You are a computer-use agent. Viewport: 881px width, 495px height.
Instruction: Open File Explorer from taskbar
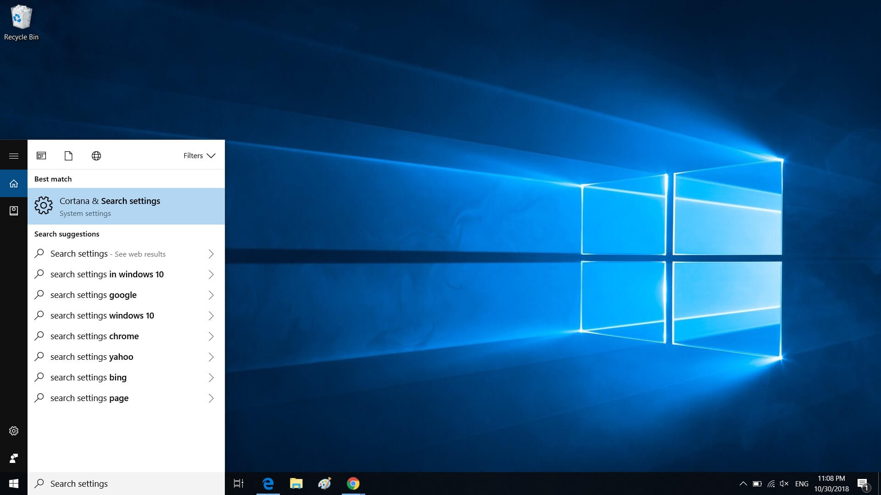pyautogui.click(x=296, y=483)
